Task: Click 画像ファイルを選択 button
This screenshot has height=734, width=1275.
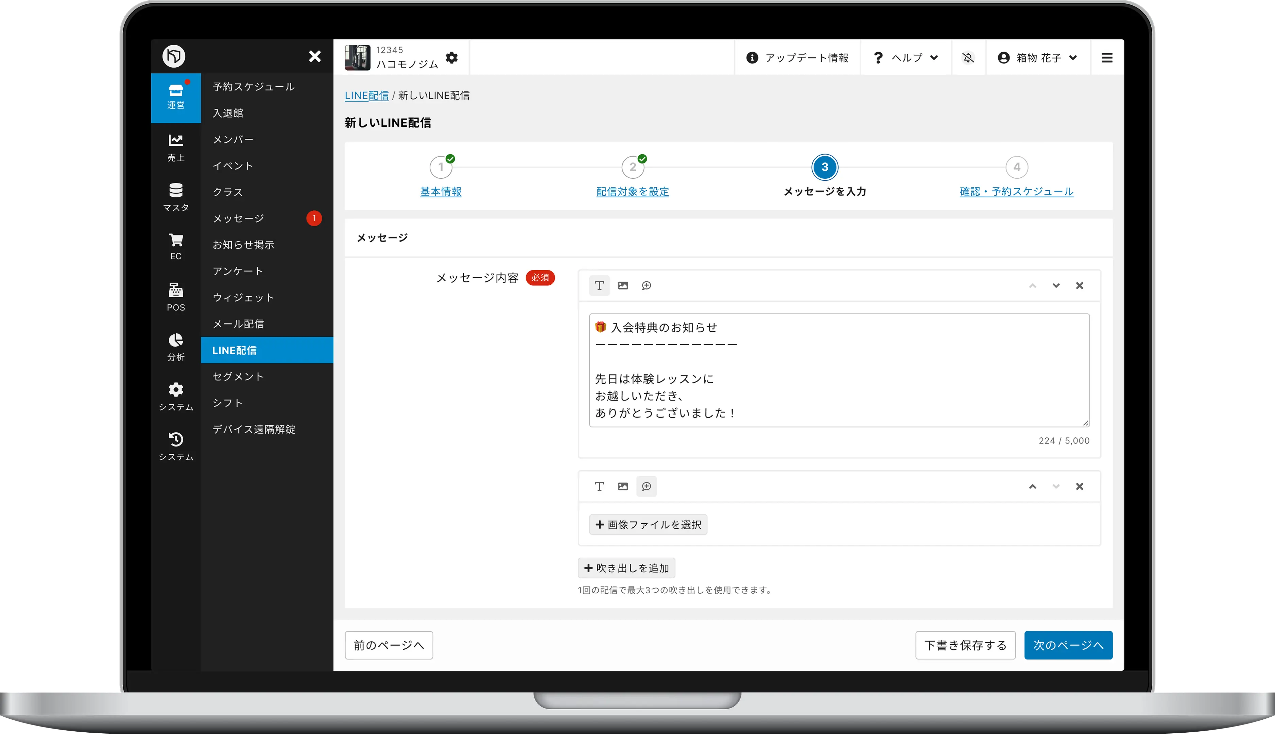Action: (648, 524)
